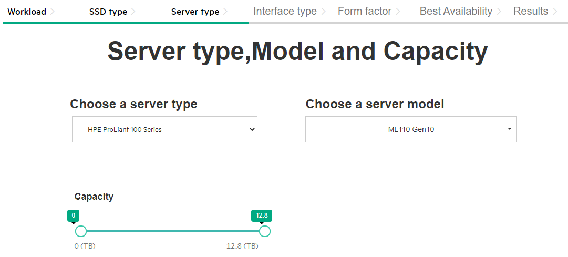Image resolution: width=568 pixels, height=257 pixels.
Task: Click the maximum capacity slider handle
Action: 265,231
